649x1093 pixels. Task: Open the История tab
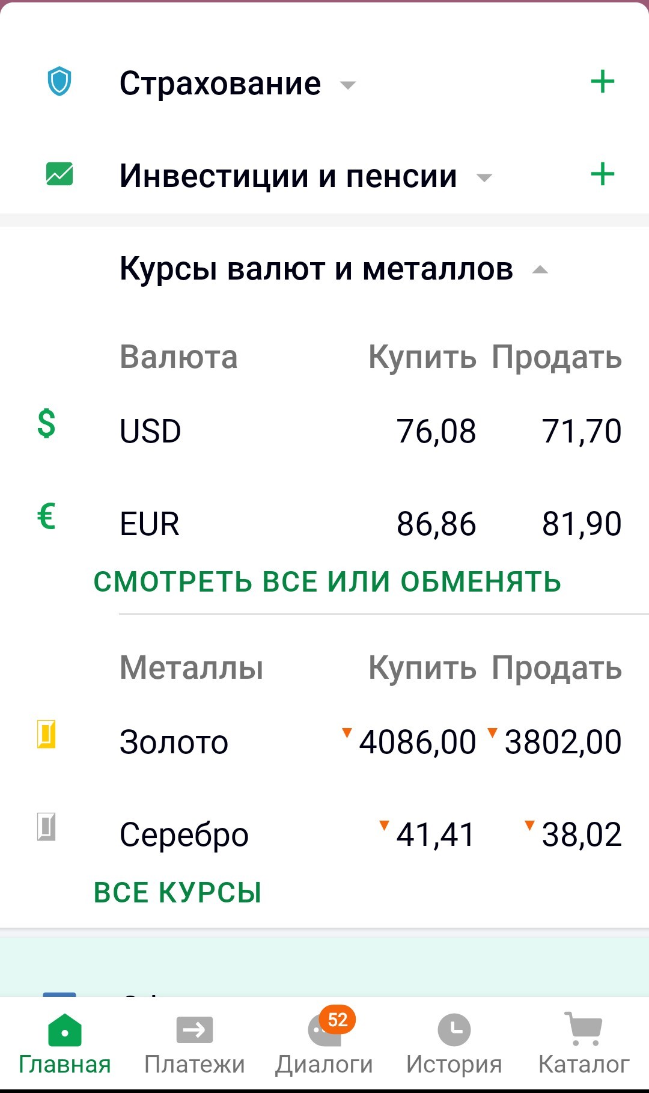point(454,1045)
